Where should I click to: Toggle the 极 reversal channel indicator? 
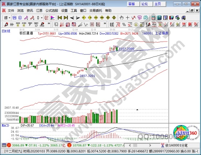click(46, 18)
